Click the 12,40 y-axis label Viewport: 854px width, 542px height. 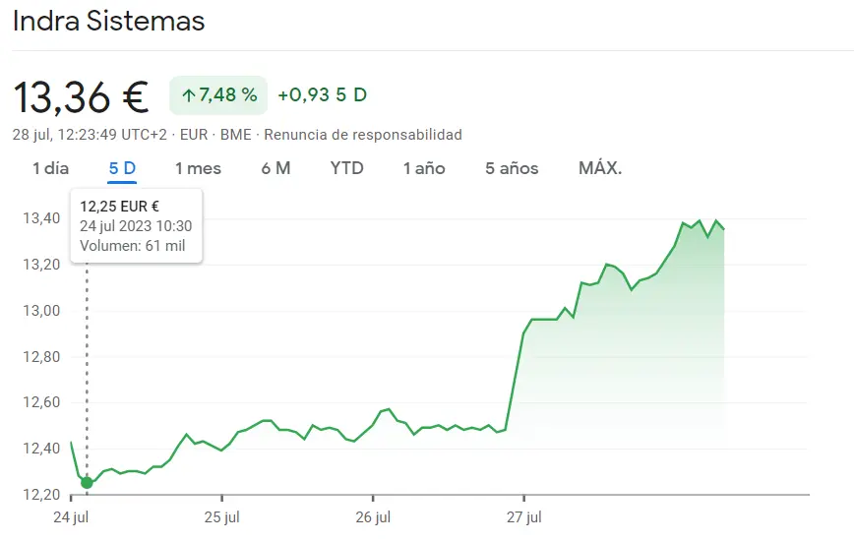41,449
